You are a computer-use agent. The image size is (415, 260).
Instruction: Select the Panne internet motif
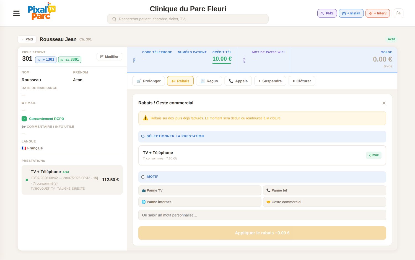pos(200,202)
